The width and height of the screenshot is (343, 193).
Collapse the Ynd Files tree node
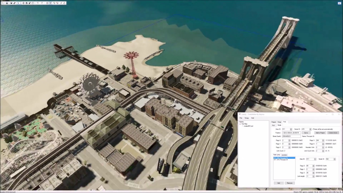point(240,124)
